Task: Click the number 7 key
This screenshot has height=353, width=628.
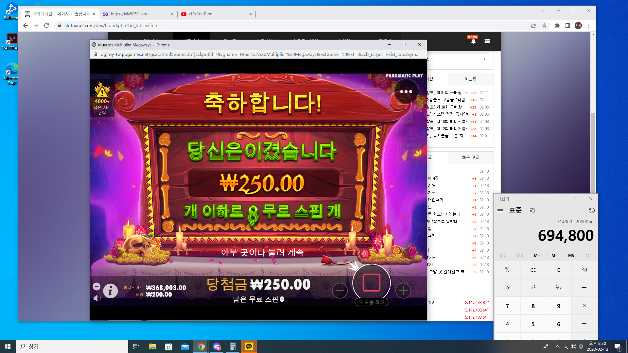Action: pyautogui.click(x=507, y=306)
